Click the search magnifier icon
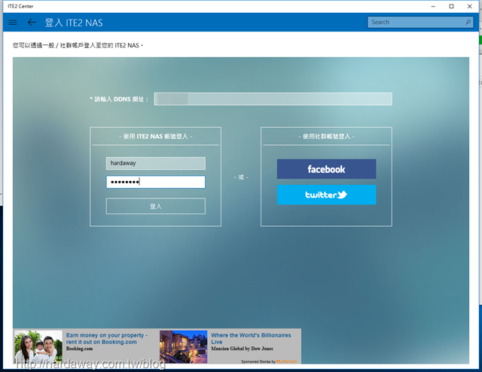The height and width of the screenshot is (372, 482). tap(468, 22)
